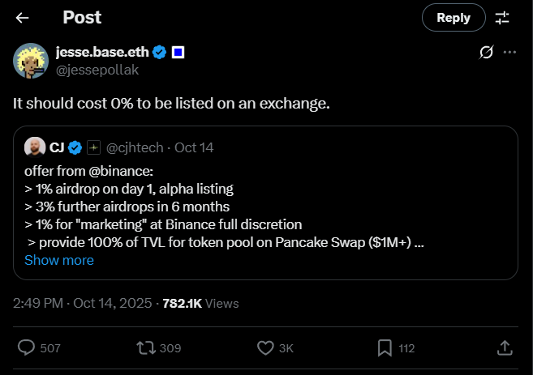Bookmark the post showing 112 bookmarks
Viewport: 533px width, 375px height.
tap(385, 347)
